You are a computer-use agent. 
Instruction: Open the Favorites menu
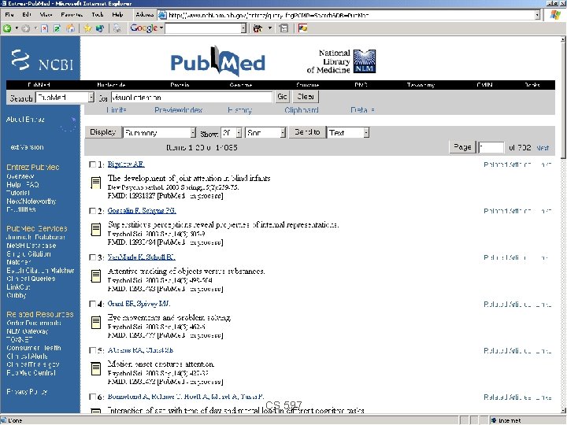tap(72, 15)
